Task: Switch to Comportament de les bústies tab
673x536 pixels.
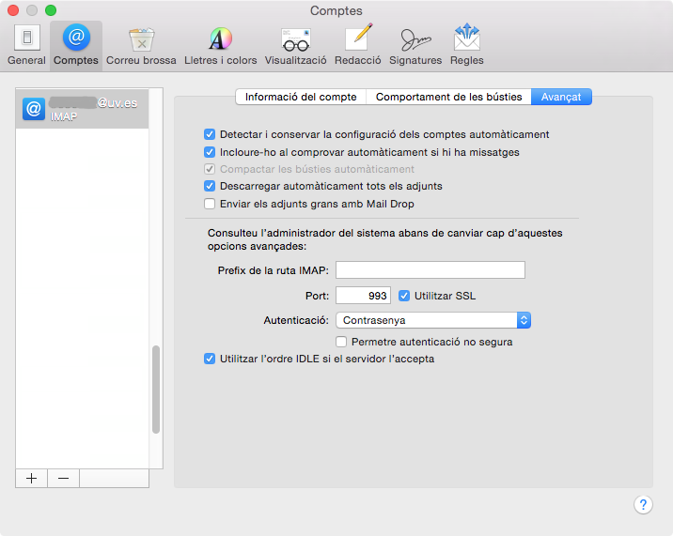Action: coord(449,97)
